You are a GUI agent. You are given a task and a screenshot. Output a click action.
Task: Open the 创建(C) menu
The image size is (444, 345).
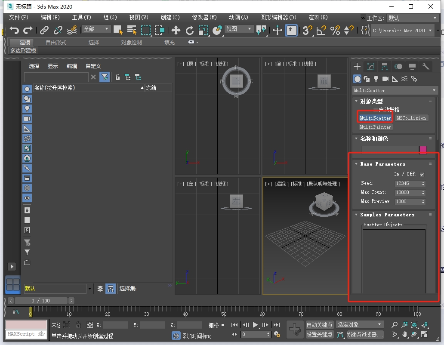tap(170, 18)
